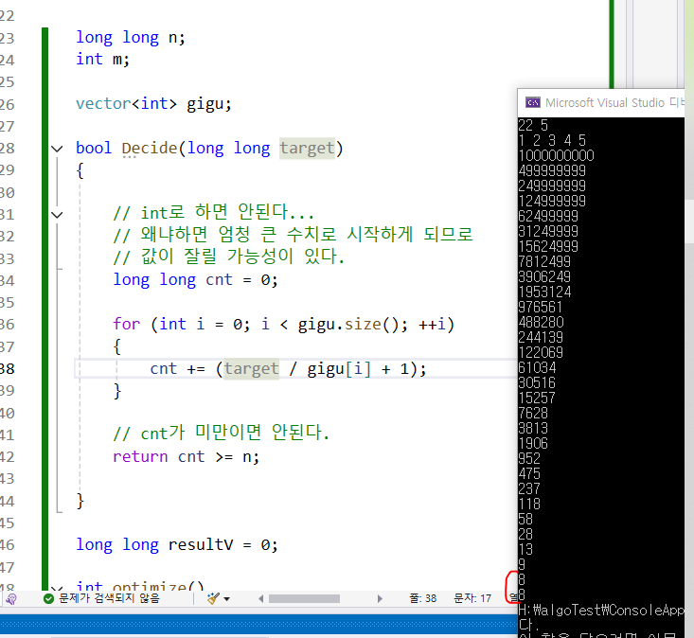
Task: Click the comment '// int로 하면 안된다...'
Action: coord(214,212)
